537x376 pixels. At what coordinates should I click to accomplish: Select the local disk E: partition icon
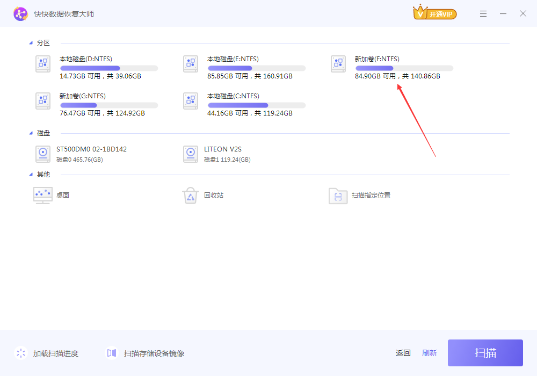click(191, 64)
